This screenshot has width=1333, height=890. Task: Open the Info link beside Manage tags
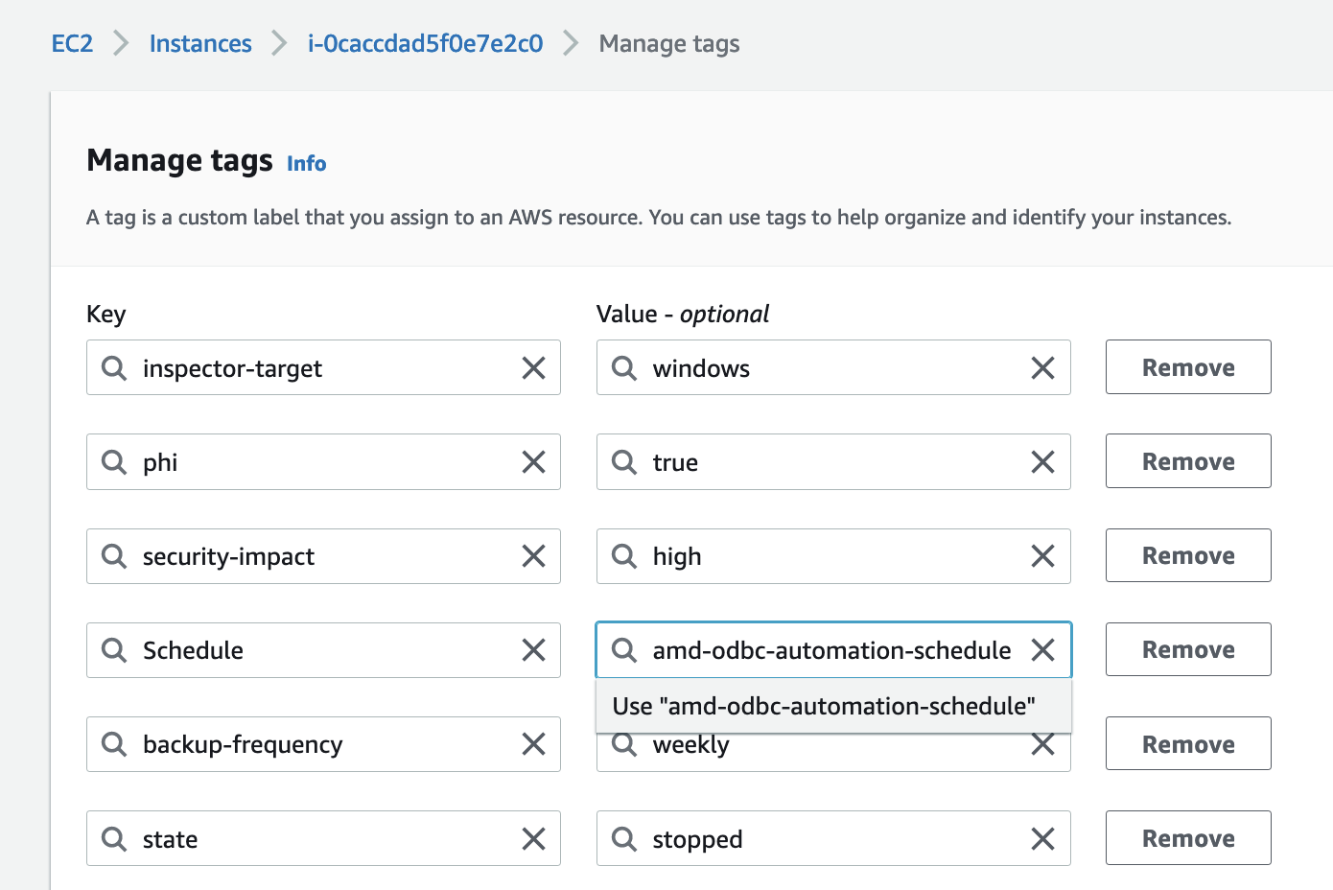click(307, 164)
